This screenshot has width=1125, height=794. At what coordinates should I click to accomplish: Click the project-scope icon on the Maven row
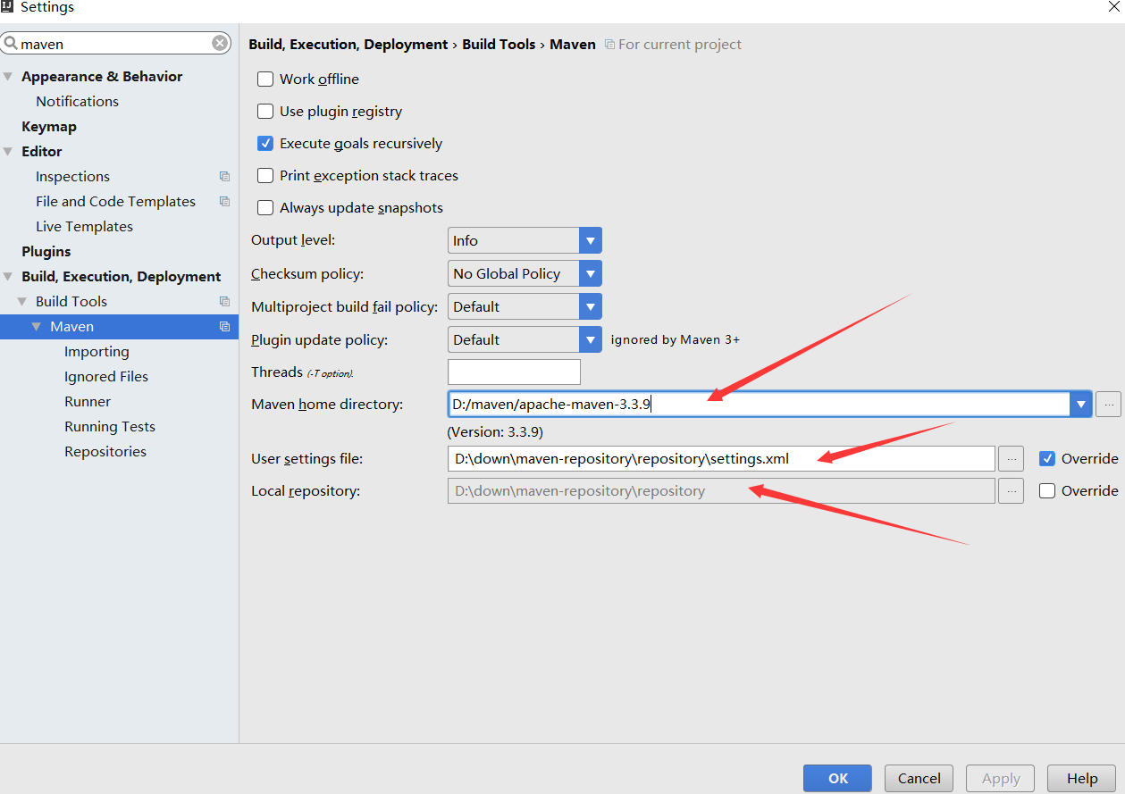[224, 327]
